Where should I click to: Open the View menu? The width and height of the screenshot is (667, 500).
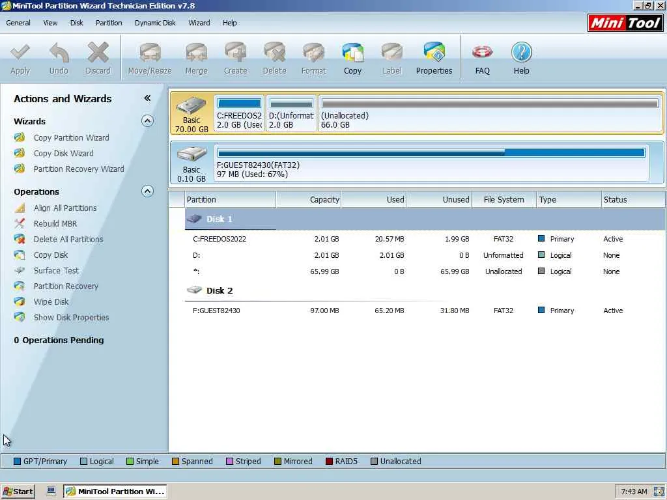[x=50, y=23]
